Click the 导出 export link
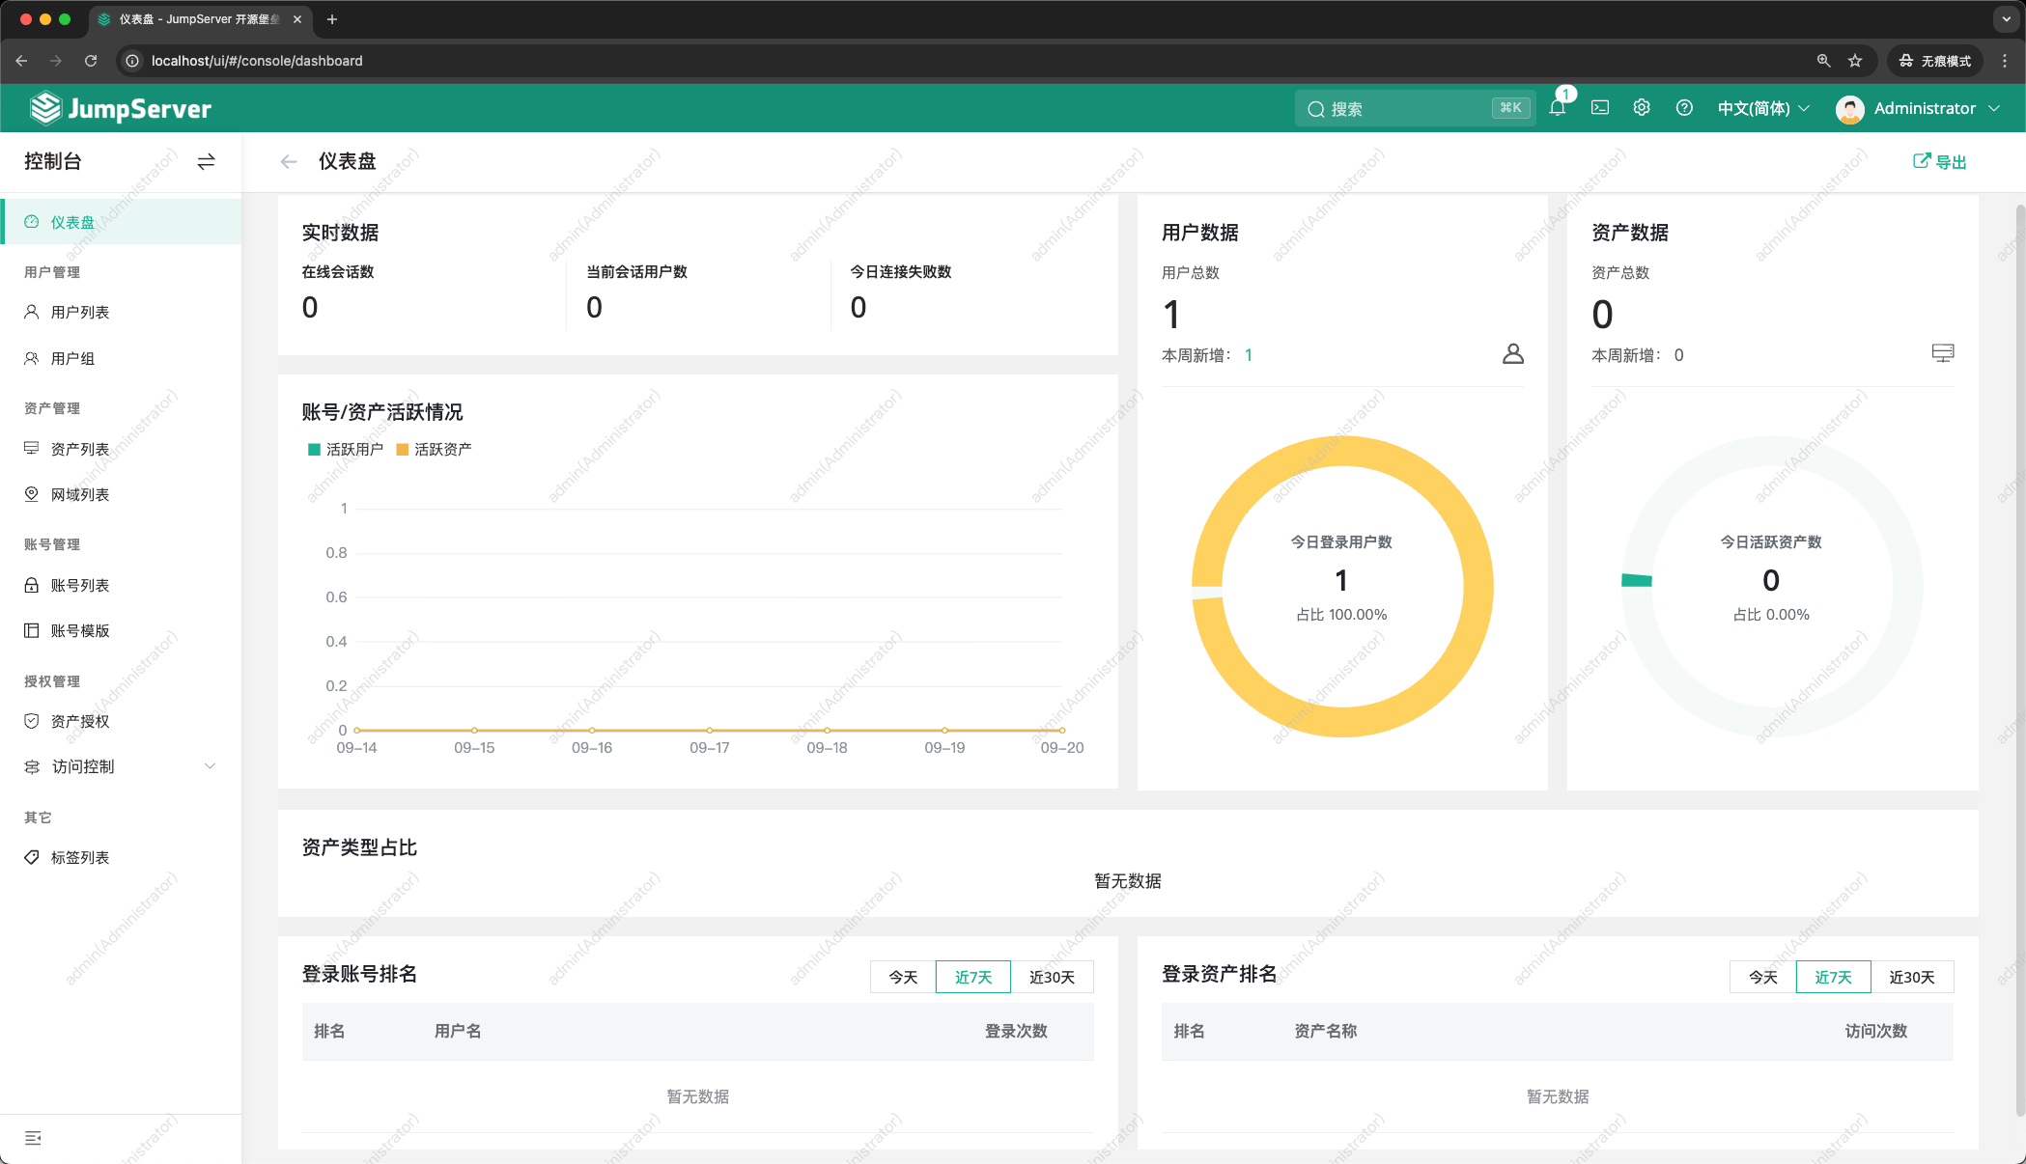Image resolution: width=2026 pixels, height=1164 pixels. pyautogui.click(x=1938, y=161)
